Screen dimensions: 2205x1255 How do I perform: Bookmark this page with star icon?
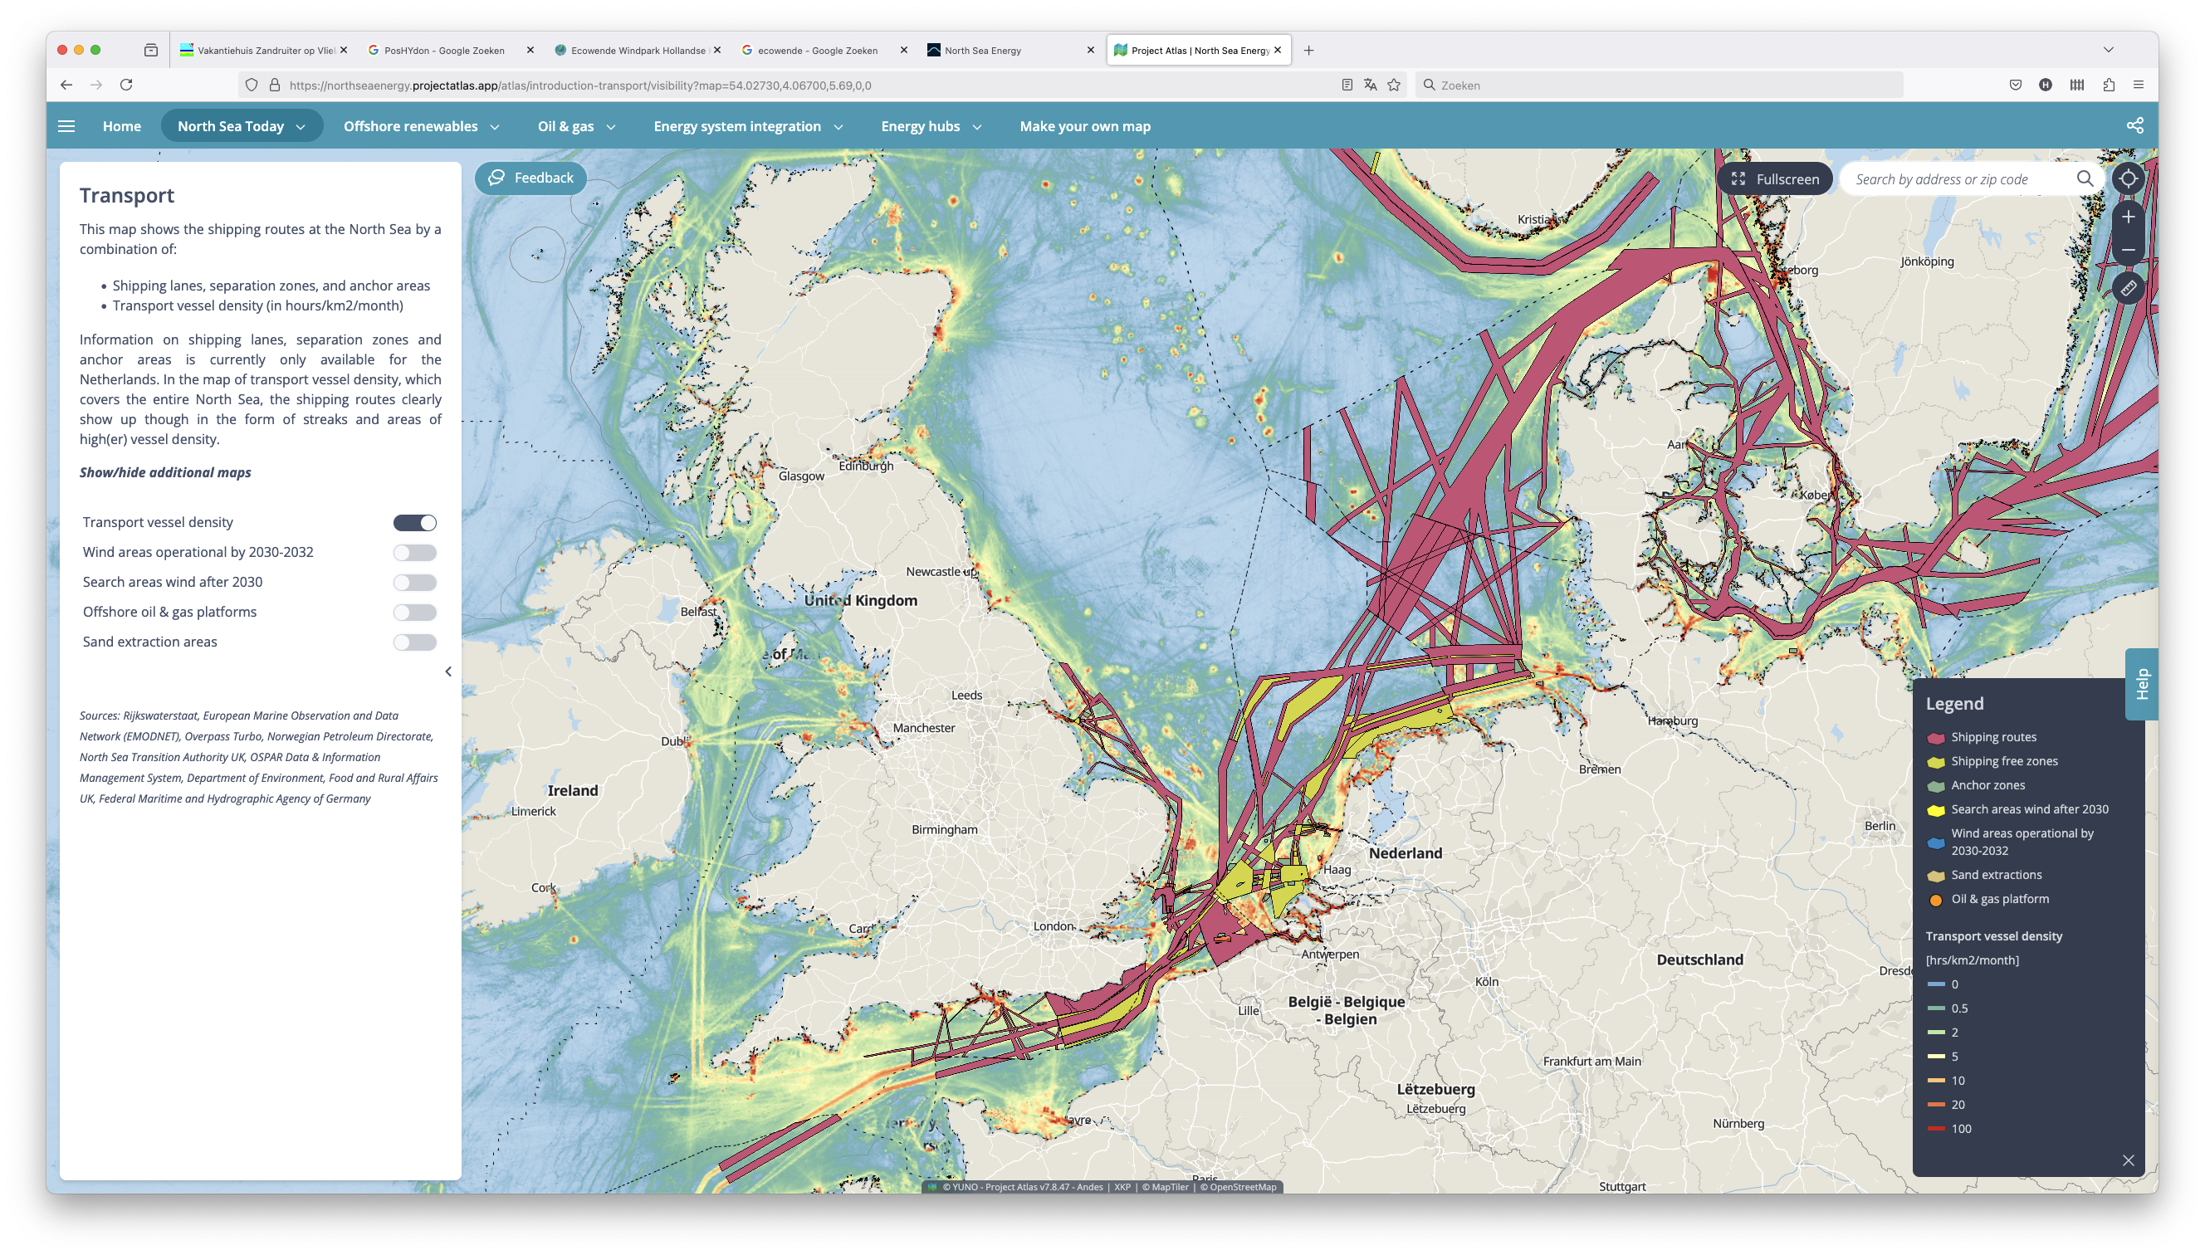point(1394,85)
